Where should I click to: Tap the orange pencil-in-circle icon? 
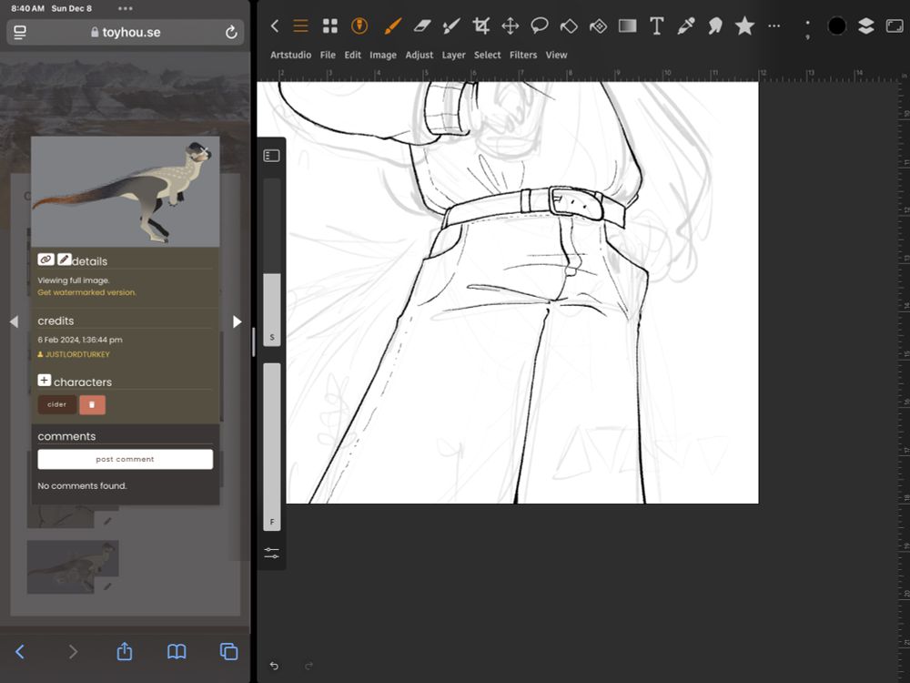coord(359,26)
